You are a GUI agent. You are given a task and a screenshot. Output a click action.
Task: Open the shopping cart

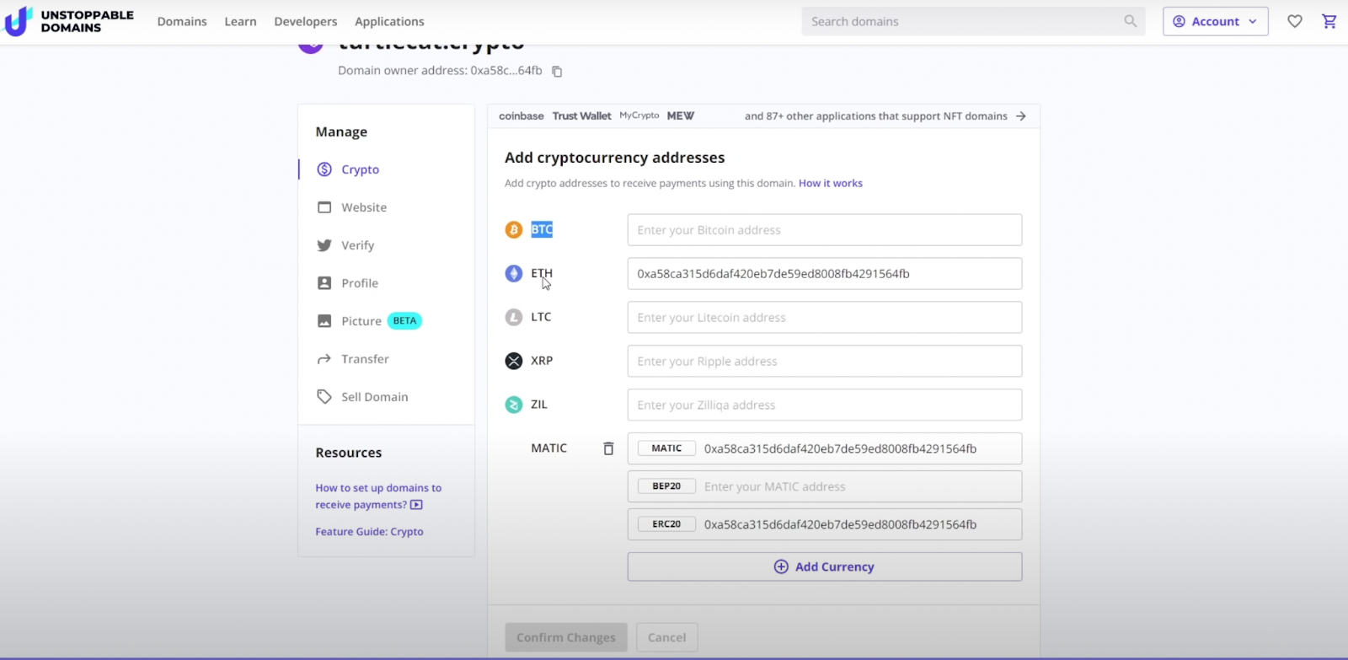click(x=1329, y=21)
